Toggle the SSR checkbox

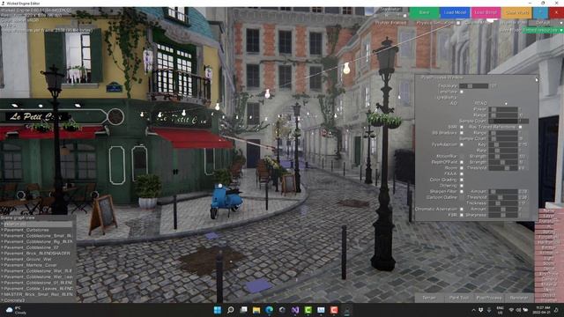462,127
